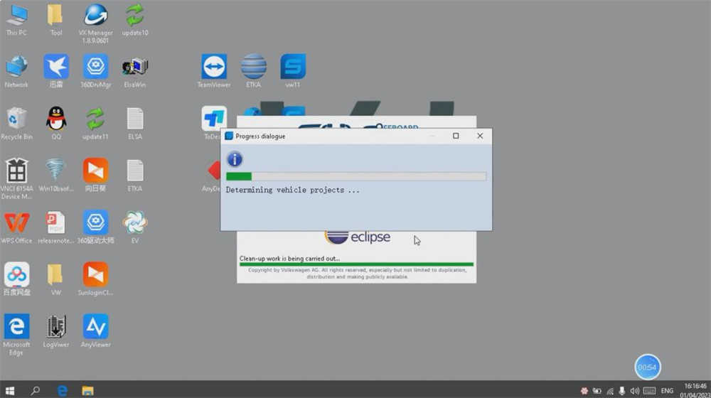Open the QQ penguin icon
Screen dimensions: 711x398
55,123
